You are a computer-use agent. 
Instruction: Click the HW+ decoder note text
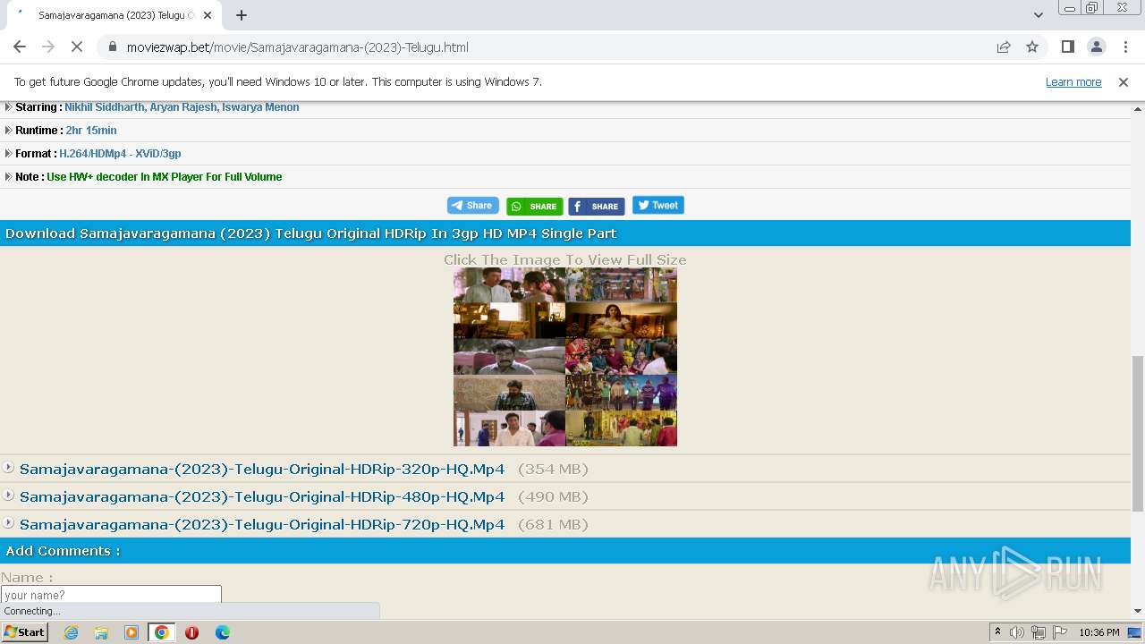click(x=165, y=177)
